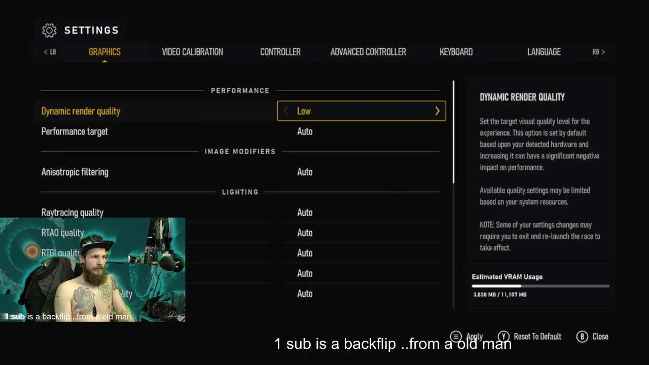Open the Video Calibration tab

click(x=192, y=52)
